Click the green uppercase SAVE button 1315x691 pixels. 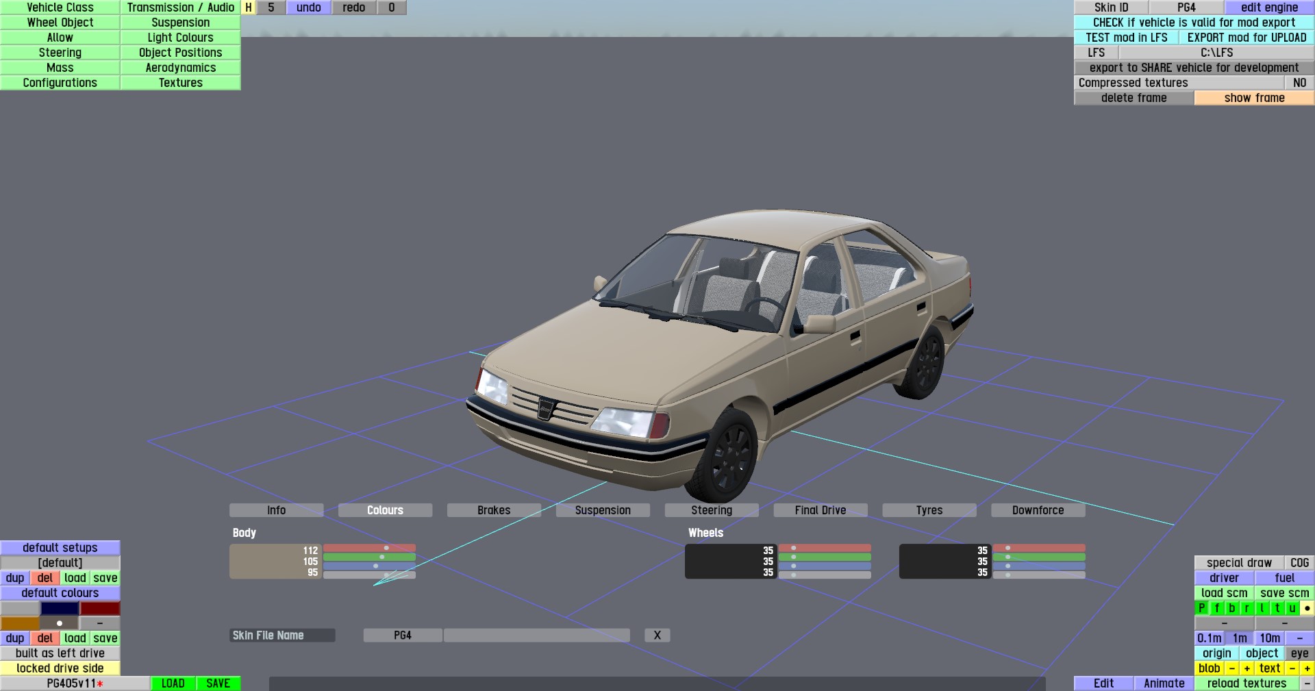[218, 683]
